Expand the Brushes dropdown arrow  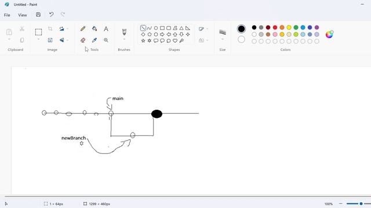tap(124, 39)
